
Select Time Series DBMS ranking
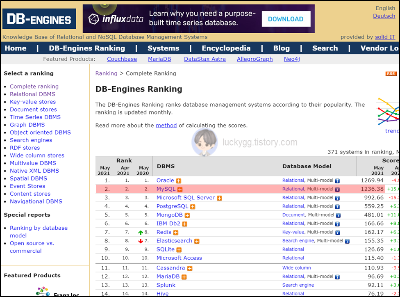tap(35, 117)
